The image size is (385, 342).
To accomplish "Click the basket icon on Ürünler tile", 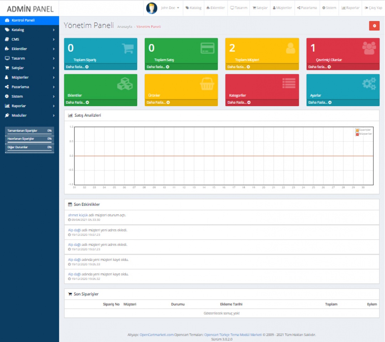I will [x=207, y=84].
